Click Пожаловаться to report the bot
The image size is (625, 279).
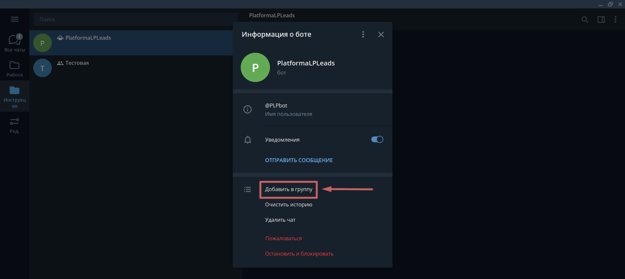point(283,238)
